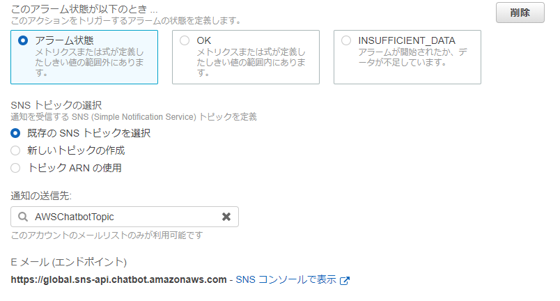Choose the INSUFFICIENT_DATA radio option
Image resolution: width=560 pixels, height=301 pixels.
pyautogui.click(x=346, y=40)
